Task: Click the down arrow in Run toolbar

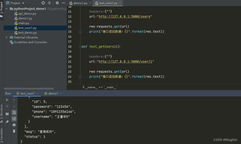Action: coord(14,106)
